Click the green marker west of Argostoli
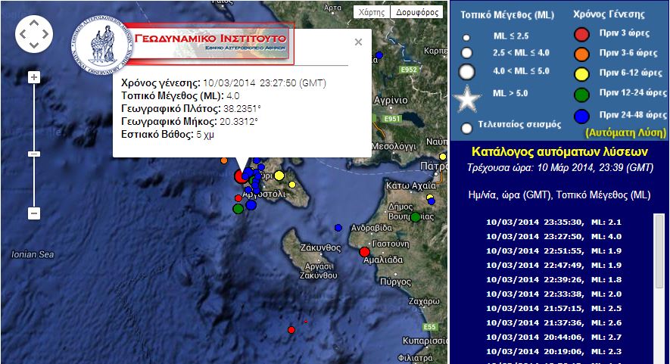670x364 pixels. point(238,208)
